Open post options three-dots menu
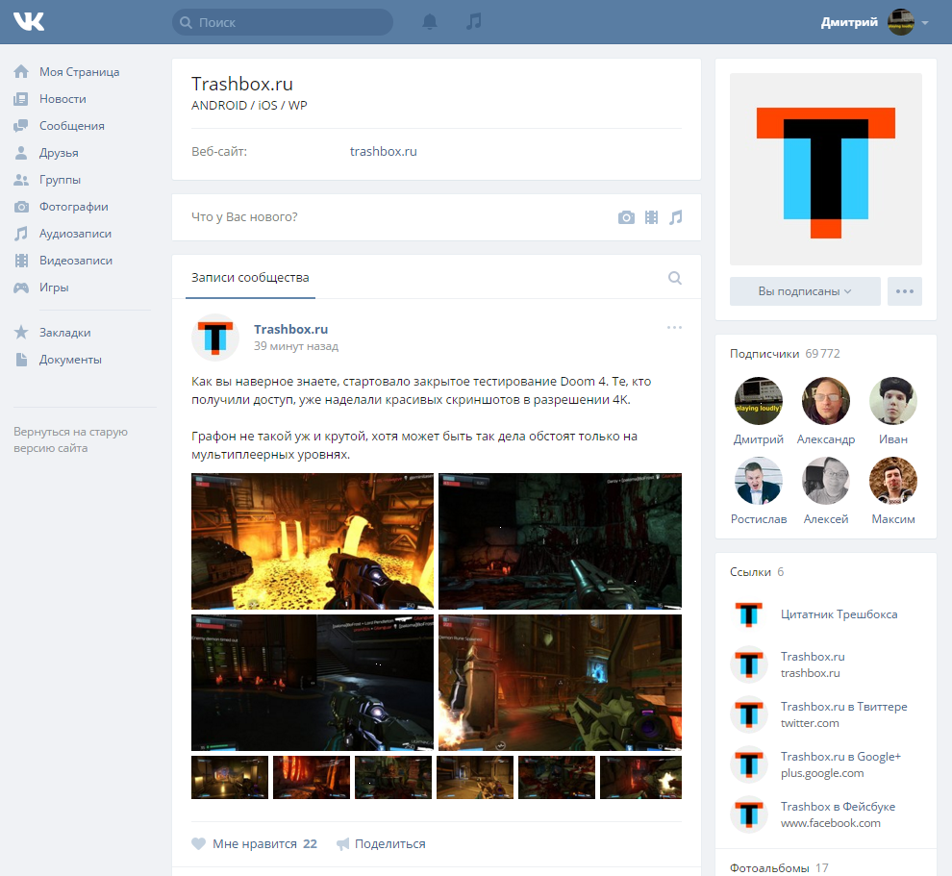The width and height of the screenshot is (952, 876). point(674,327)
